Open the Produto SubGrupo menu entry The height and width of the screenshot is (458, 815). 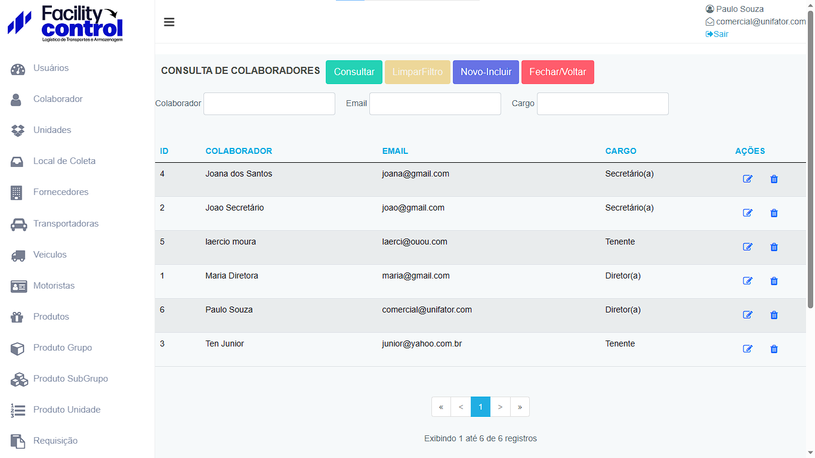click(x=70, y=379)
